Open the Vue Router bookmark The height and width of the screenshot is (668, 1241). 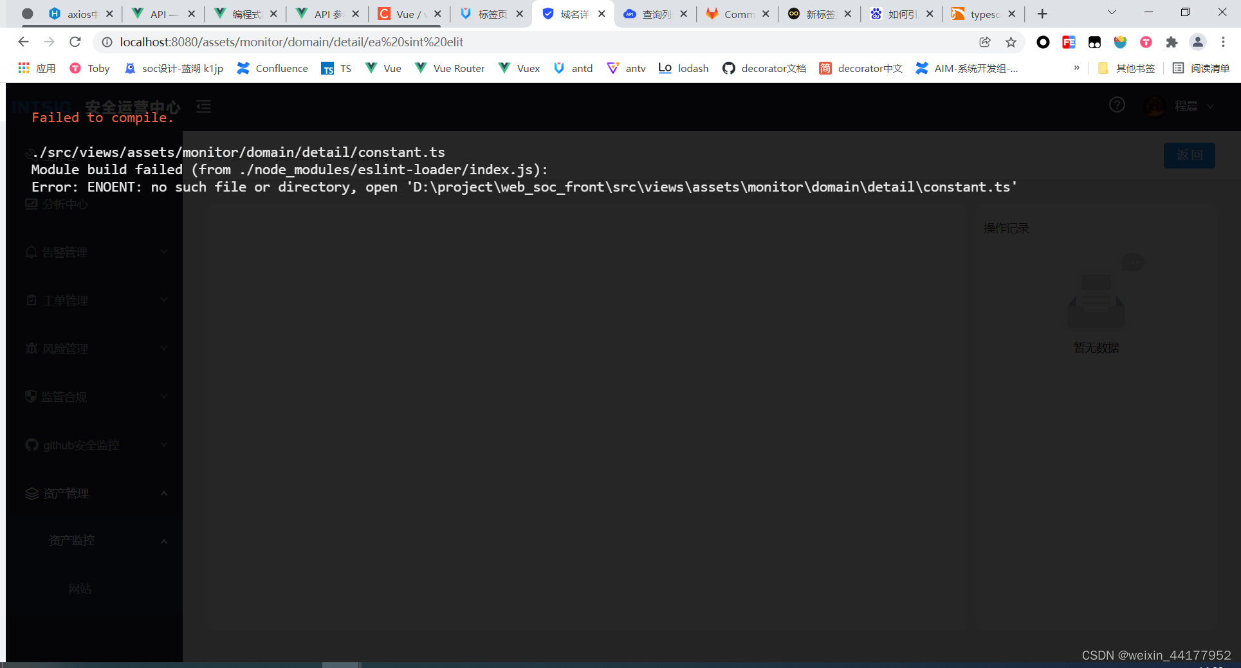(x=450, y=68)
